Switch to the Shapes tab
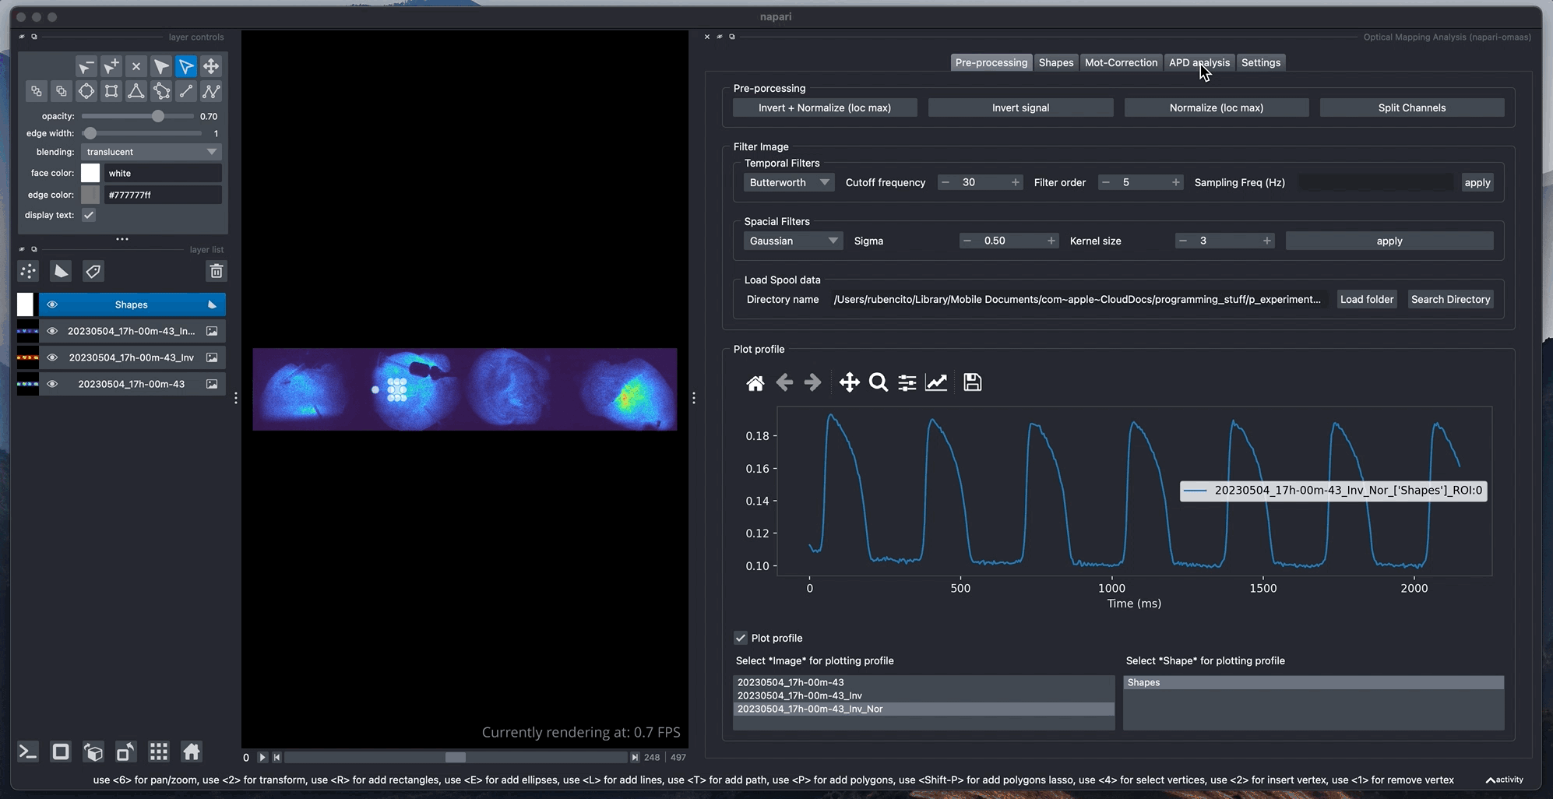1553x799 pixels. point(1055,62)
